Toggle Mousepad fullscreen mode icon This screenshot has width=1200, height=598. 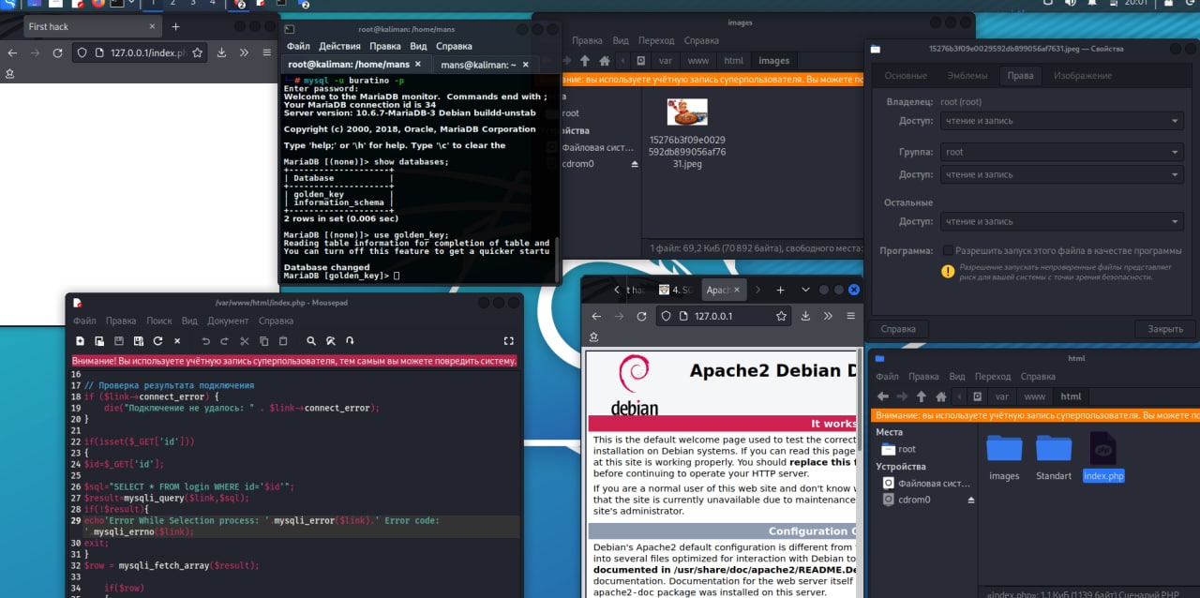point(509,341)
